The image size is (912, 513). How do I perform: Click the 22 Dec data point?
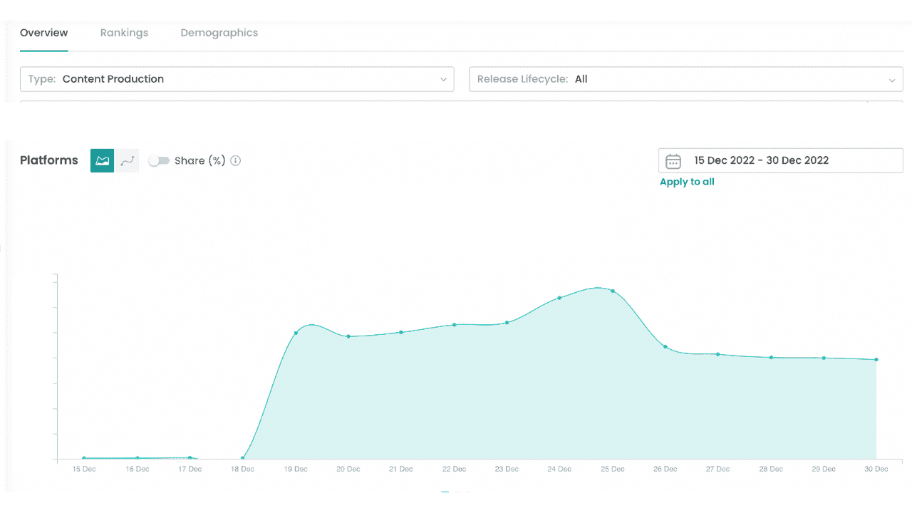coord(454,325)
